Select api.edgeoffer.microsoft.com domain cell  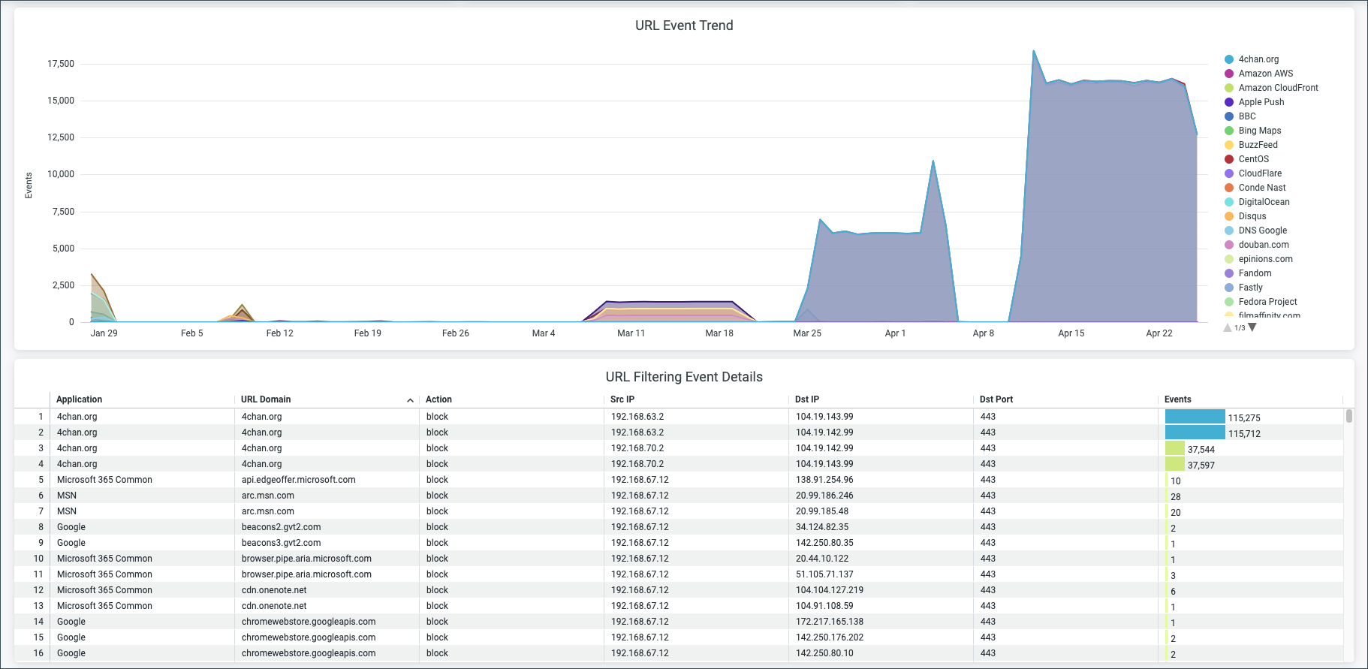pyautogui.click(x=298, y=480)
